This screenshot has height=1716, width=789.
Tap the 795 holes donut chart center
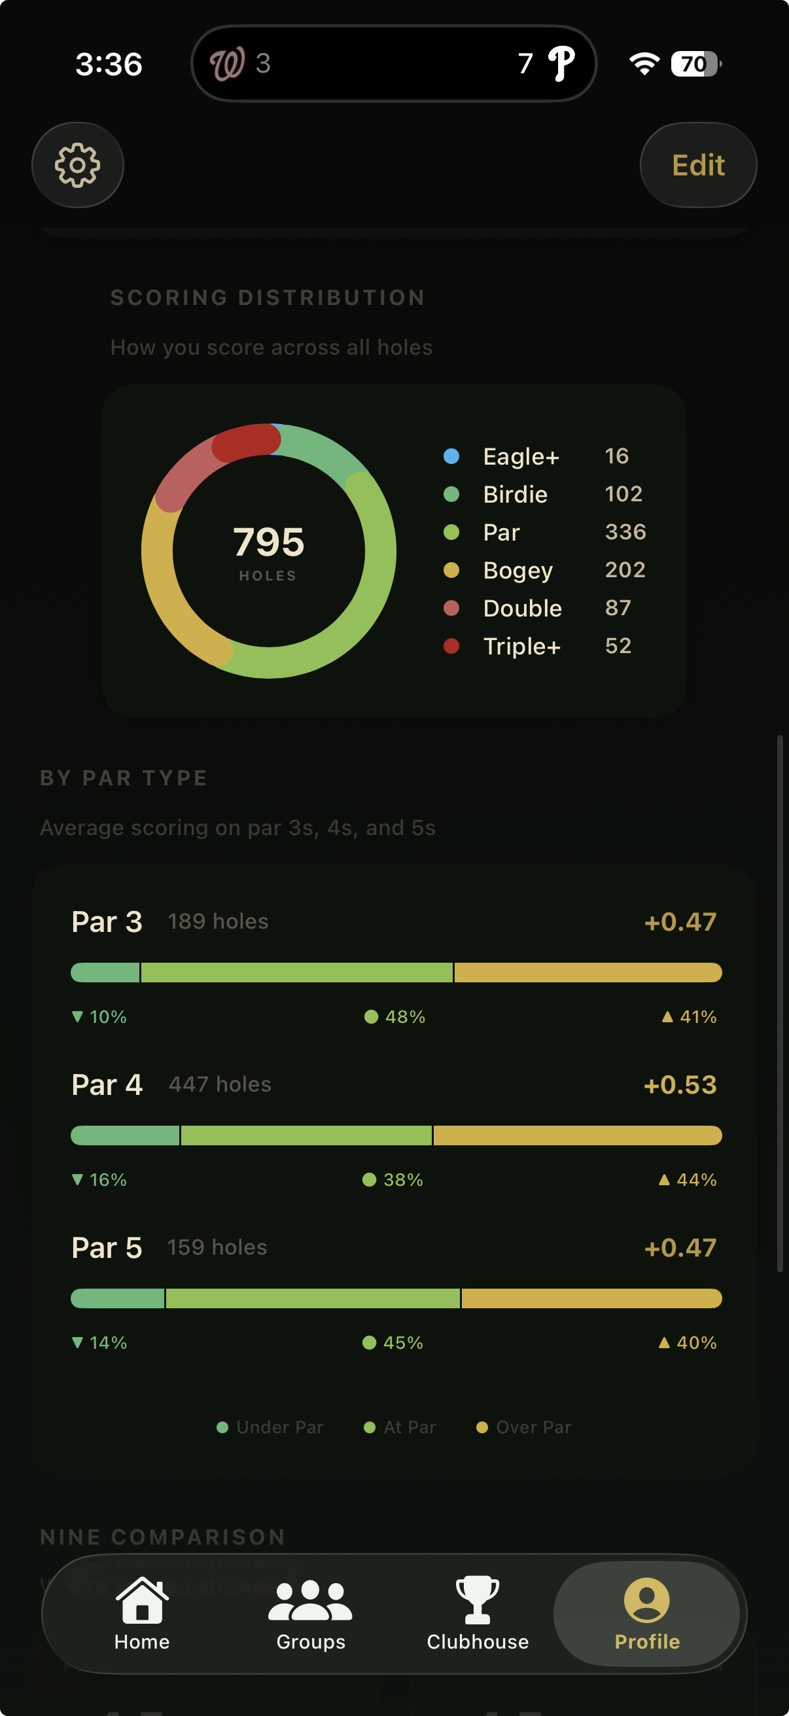[x=268, y=550]
